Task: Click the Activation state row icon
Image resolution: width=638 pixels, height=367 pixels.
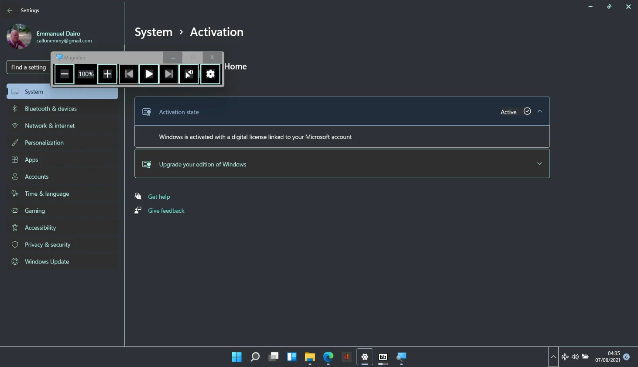Action: [x=147, y=112]
